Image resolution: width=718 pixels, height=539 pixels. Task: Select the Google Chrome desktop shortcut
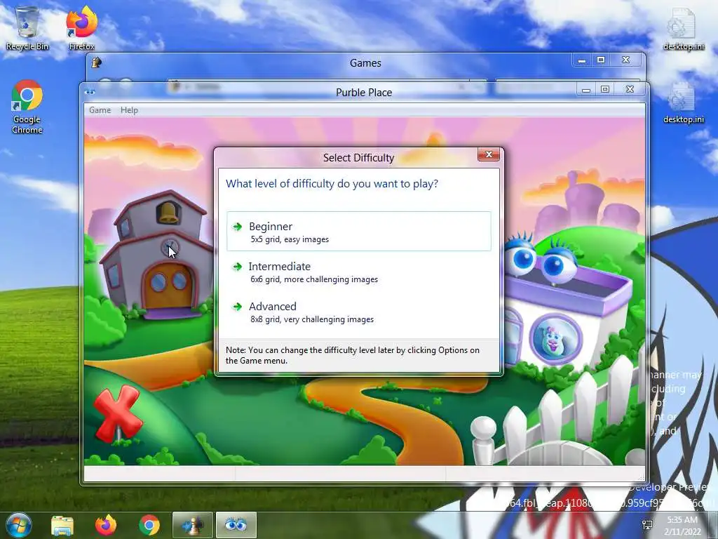[x=27, y=107]
